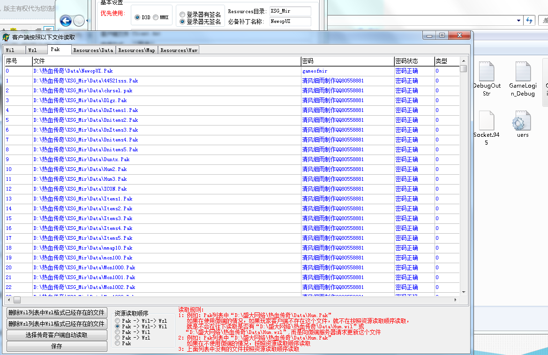Image resolution: width=548 pixels, height=355 pixels.
Task: Maximize the file read window
Action: [x=442, y=36]
